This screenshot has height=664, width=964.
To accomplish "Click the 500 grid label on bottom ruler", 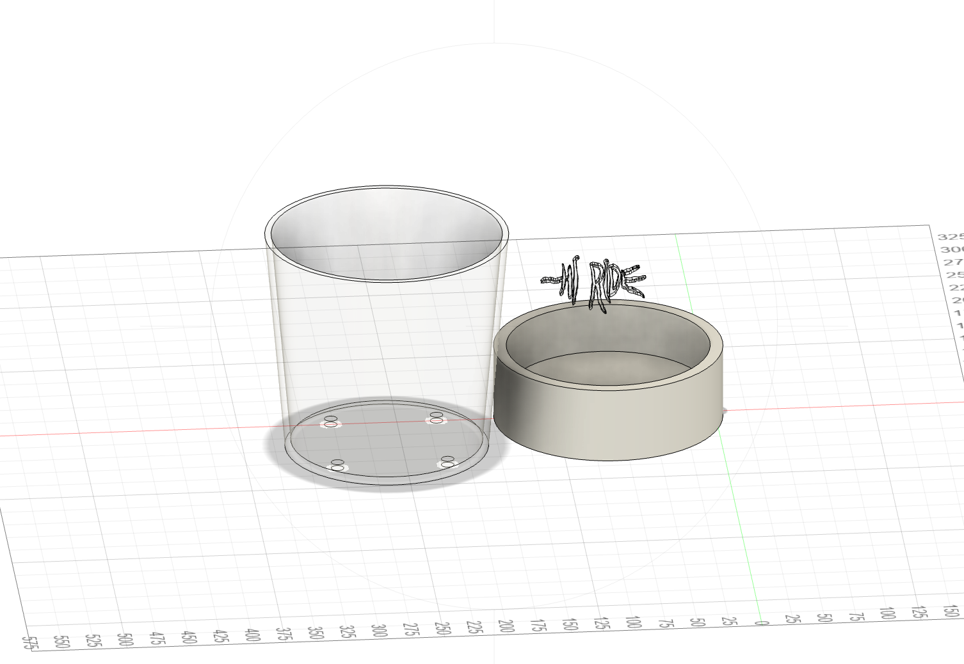I will (x=125, y=639).
